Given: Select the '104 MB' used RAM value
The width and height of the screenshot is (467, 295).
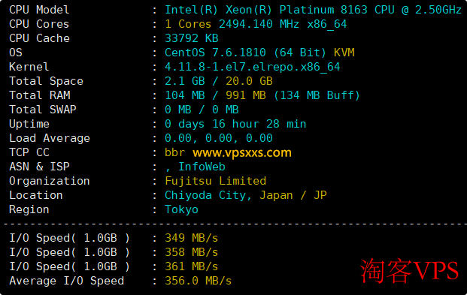Looking at the screenshot, I should point(185,95).
